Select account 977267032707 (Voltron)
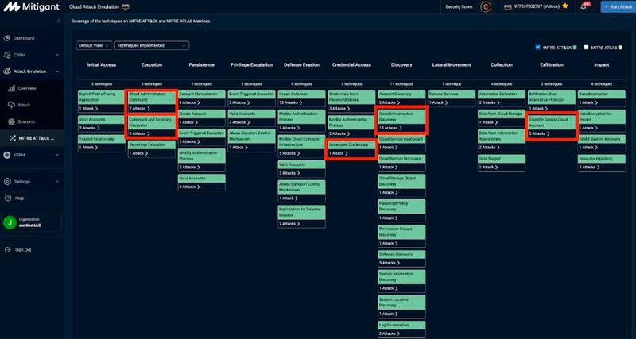Viewport: 636px width, 339px height. (536, 6)
